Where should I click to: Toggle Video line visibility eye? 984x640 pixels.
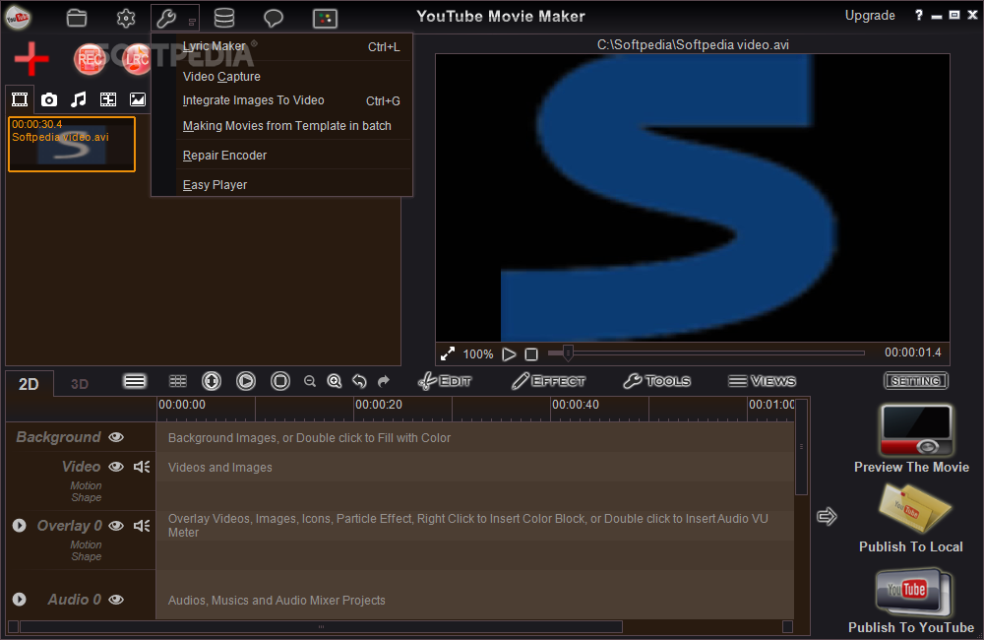pos(116,467)
